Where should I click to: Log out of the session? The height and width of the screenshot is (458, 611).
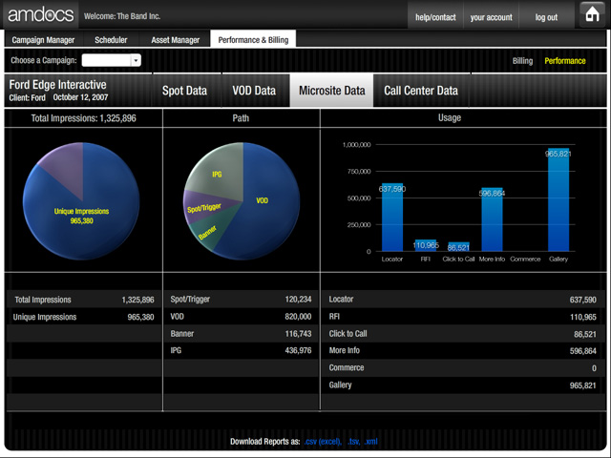(x=546, y=17)
